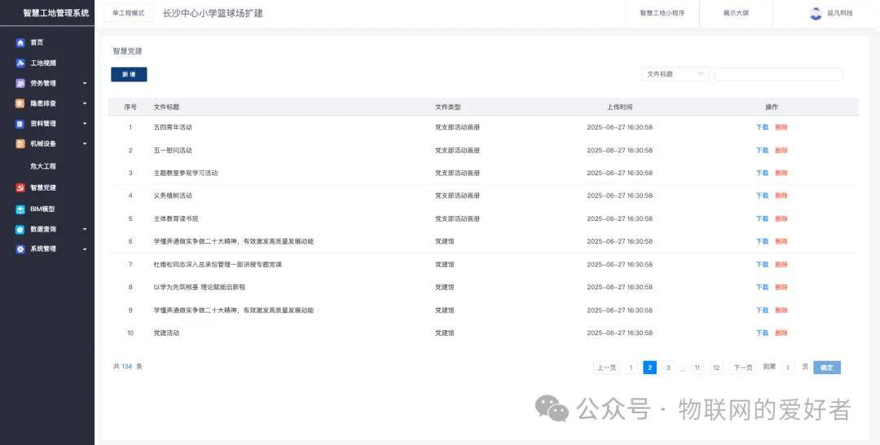880x445 pixels.
Task: Click the 到第 page number input
Action: pyautogui.click(x=787, y=368)
